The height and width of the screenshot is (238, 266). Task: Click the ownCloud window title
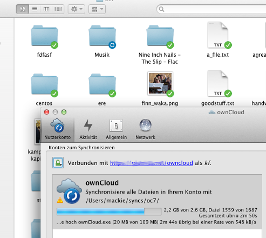point(230,113)
